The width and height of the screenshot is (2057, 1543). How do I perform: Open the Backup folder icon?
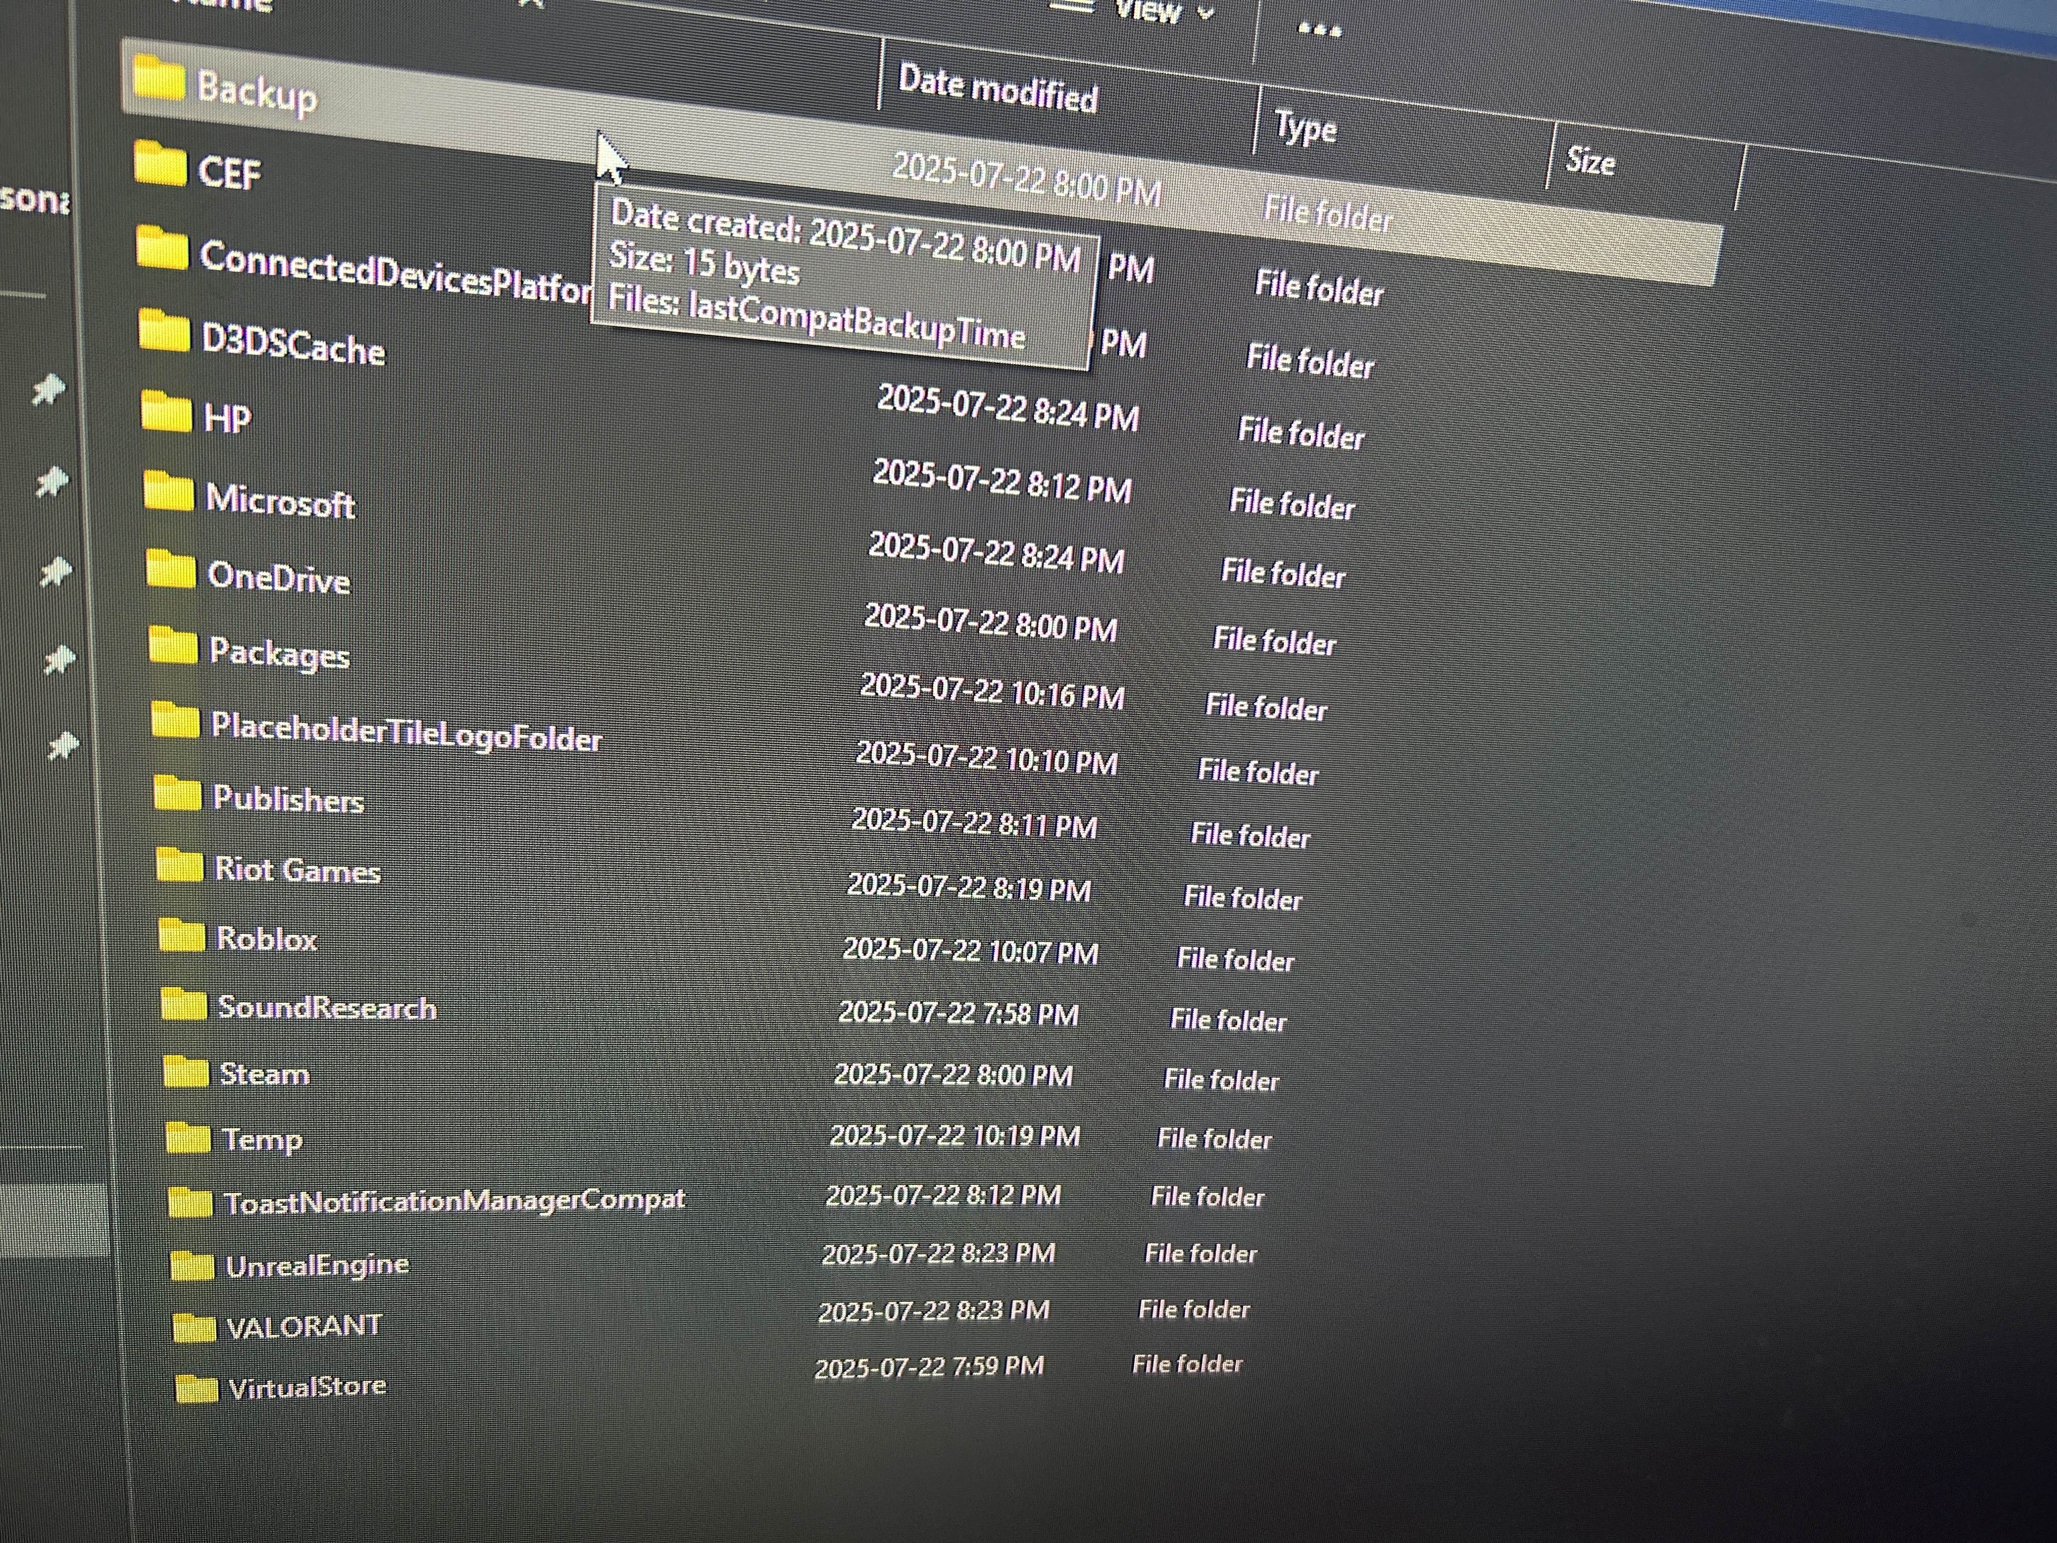159,78
